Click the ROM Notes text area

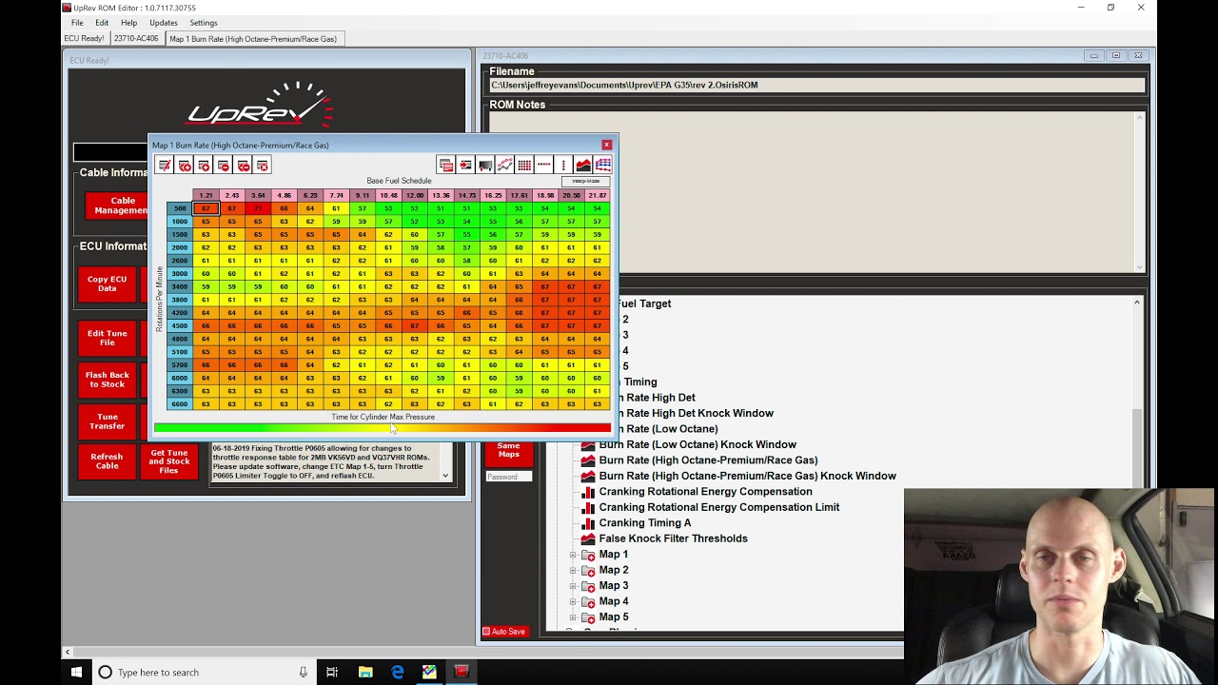(x=812, y=191)
